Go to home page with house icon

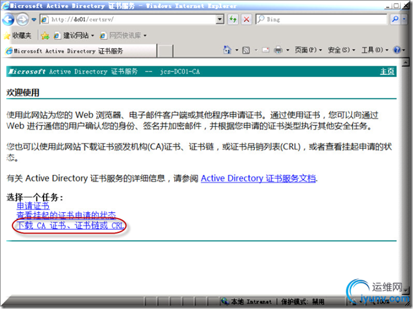point(227,50)
